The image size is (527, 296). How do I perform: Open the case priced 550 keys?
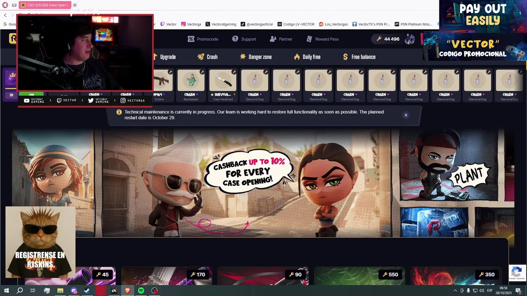tap(359, 276)
